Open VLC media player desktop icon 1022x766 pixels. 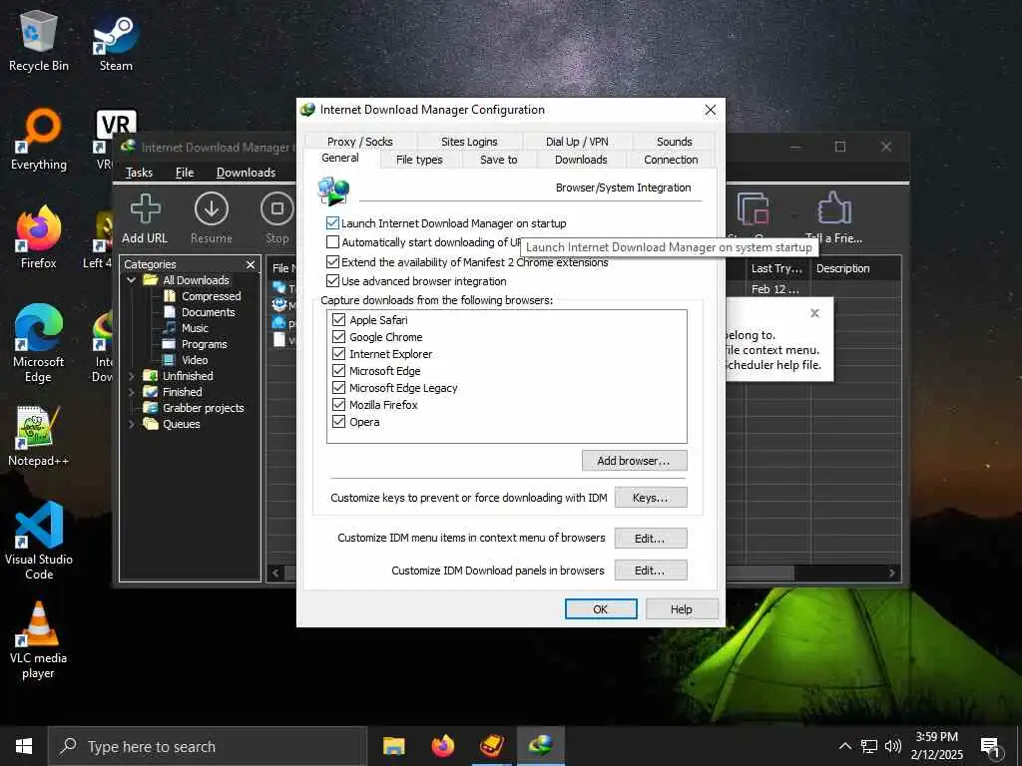tap(39, 641)
